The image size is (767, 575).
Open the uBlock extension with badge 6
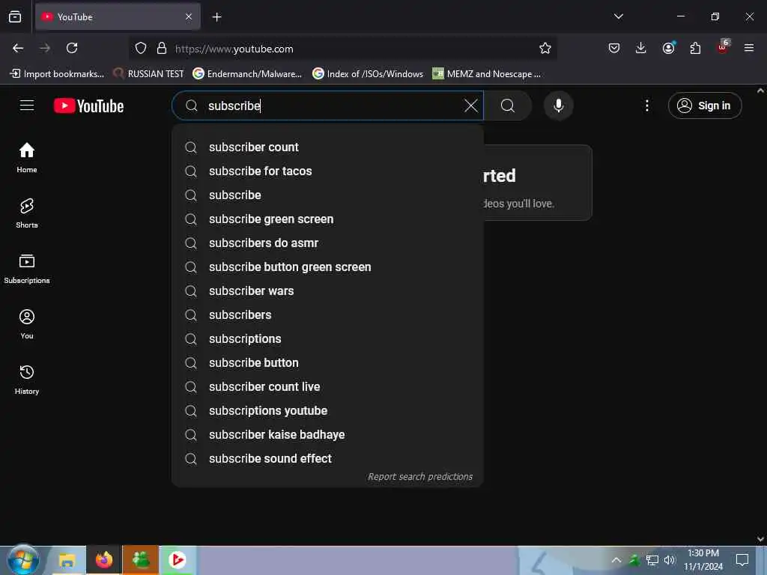723,47
